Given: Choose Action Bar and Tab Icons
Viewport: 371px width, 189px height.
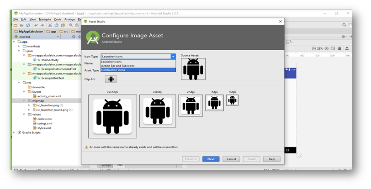Looking at the screenshot, I should pos(138,66).
